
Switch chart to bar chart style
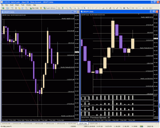coord(59,8)
